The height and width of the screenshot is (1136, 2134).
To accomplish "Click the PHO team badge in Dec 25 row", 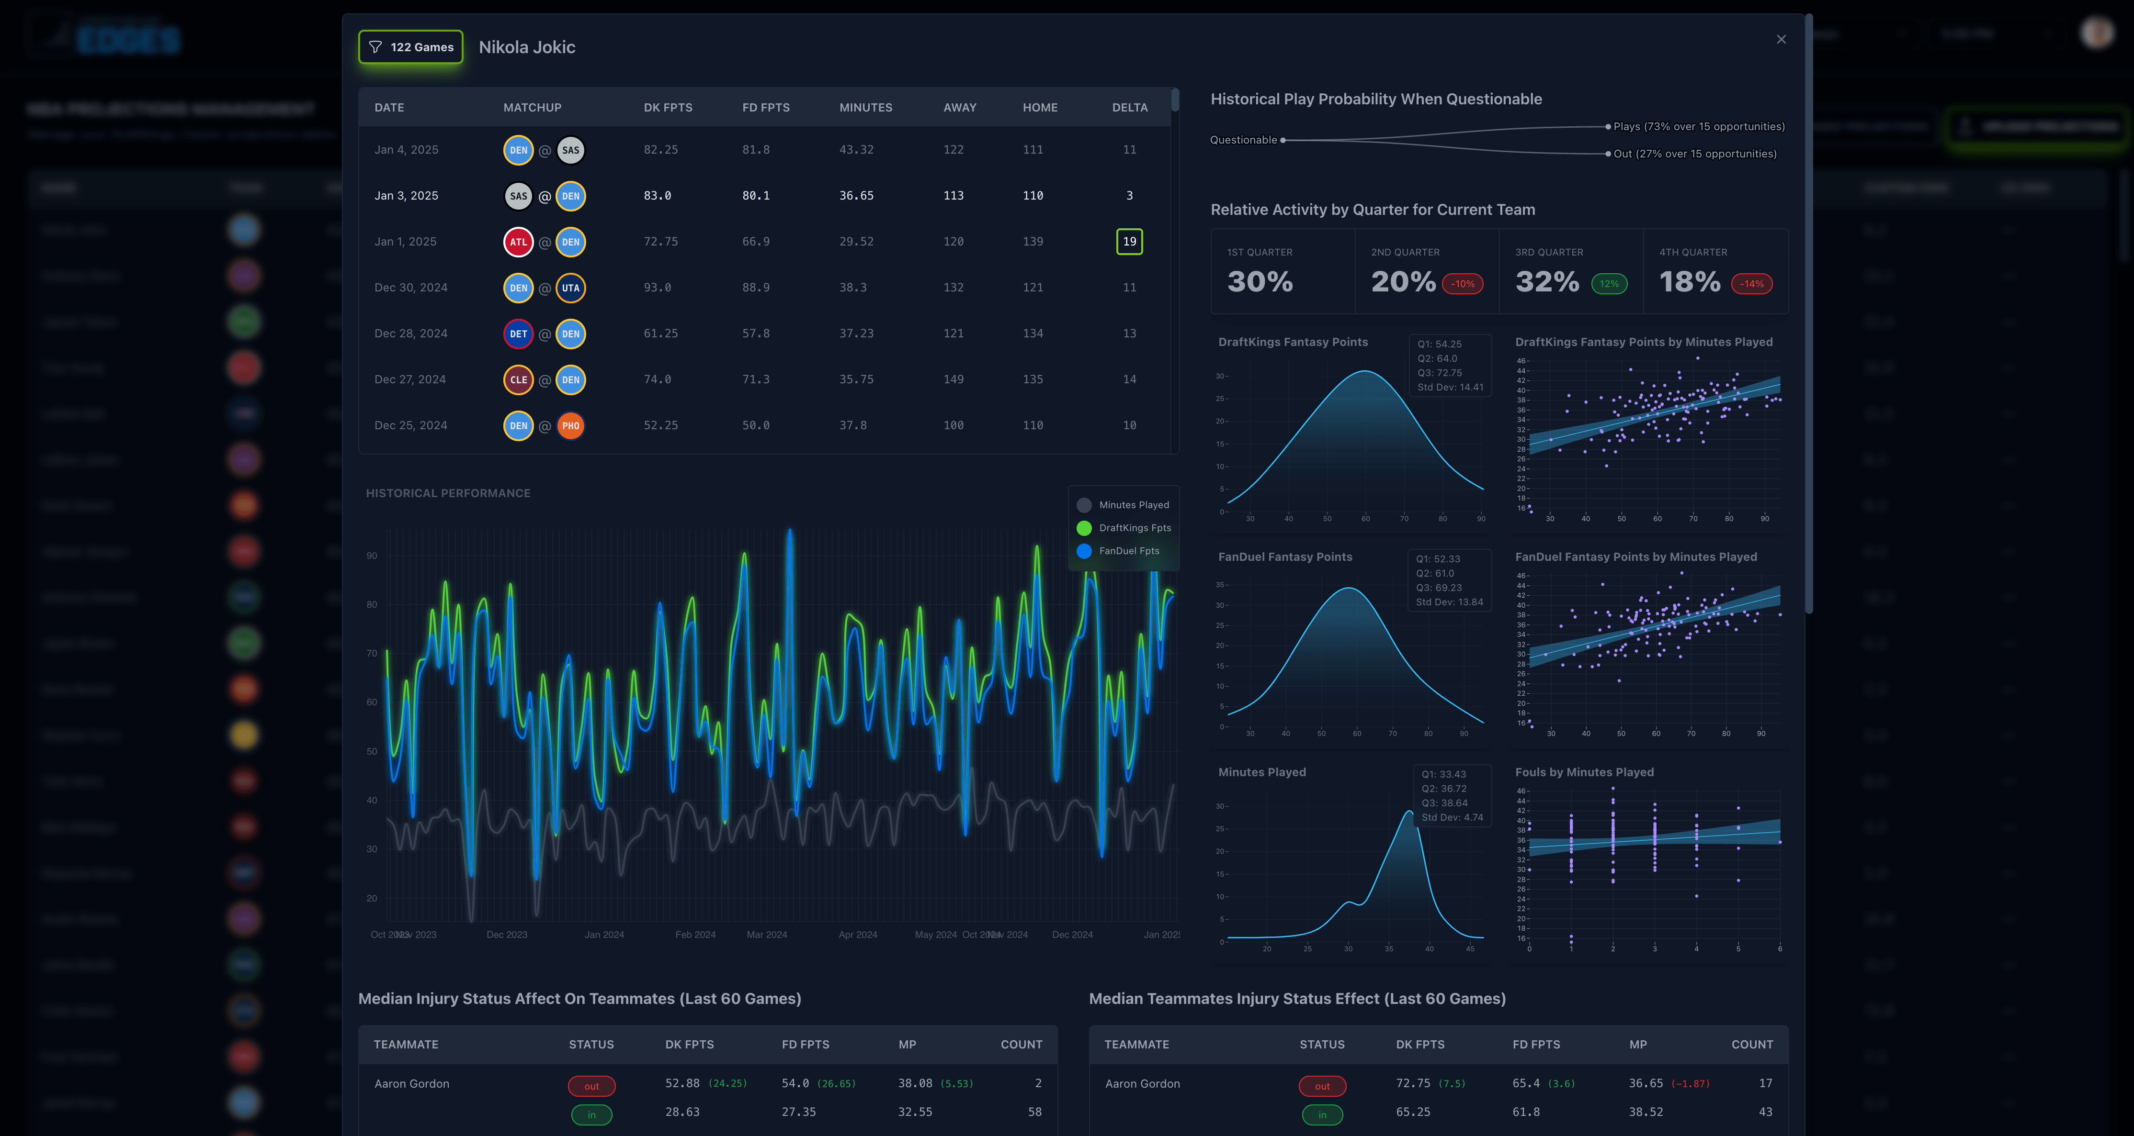I will [571, 425].
